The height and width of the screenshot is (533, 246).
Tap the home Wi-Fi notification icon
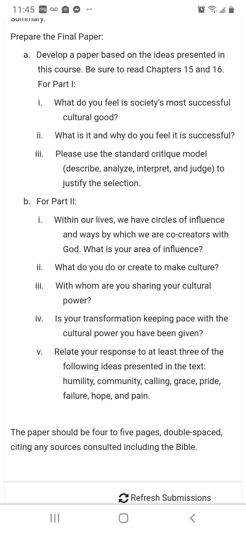click(x=65, y=10)
